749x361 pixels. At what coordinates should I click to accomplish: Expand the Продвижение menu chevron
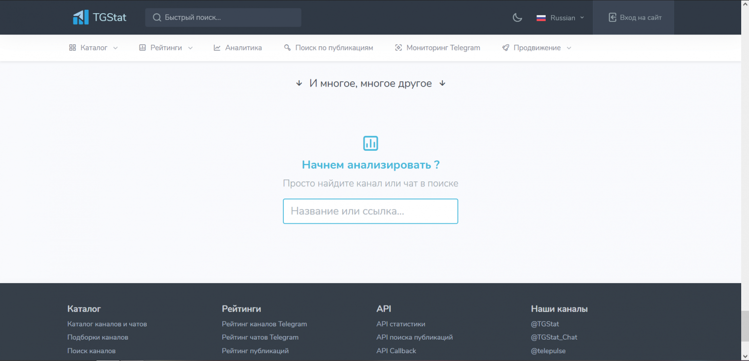click(569, 48)
